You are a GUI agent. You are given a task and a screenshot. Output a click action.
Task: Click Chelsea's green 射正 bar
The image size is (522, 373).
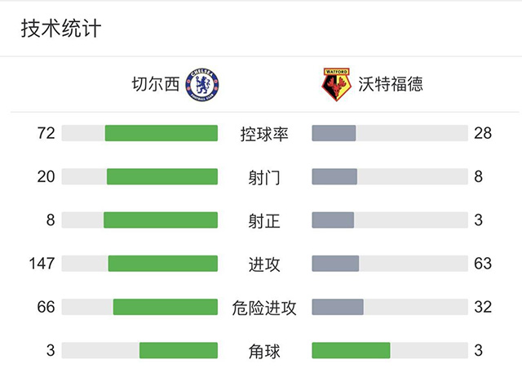click(x=161, y=220)
